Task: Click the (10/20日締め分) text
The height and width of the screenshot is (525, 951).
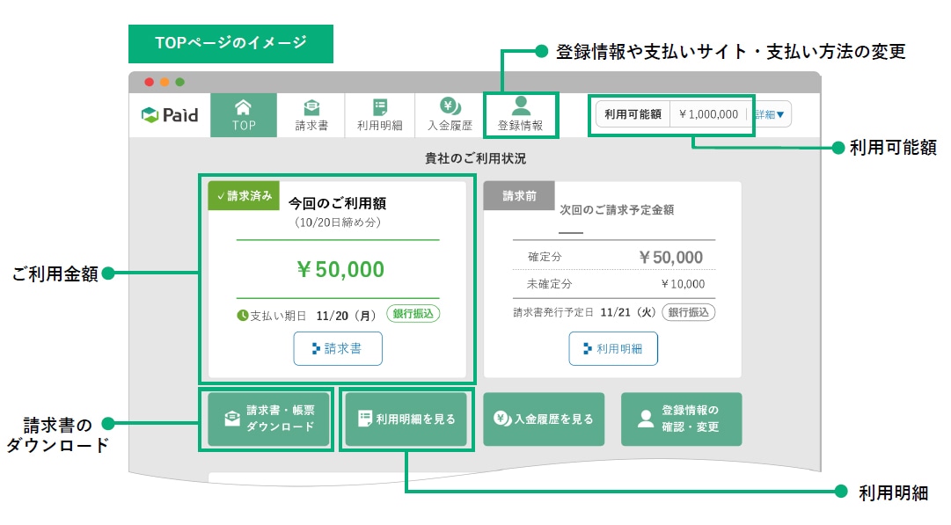Action: click(338, 222)
